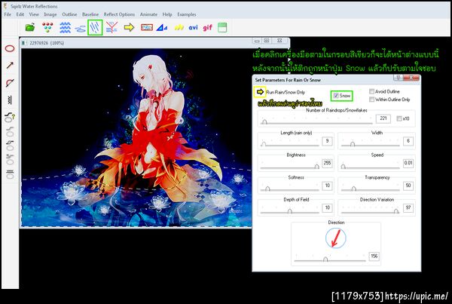Open the File menu
This screenshot has height=304, width=452.
click(x=8, y=14)
